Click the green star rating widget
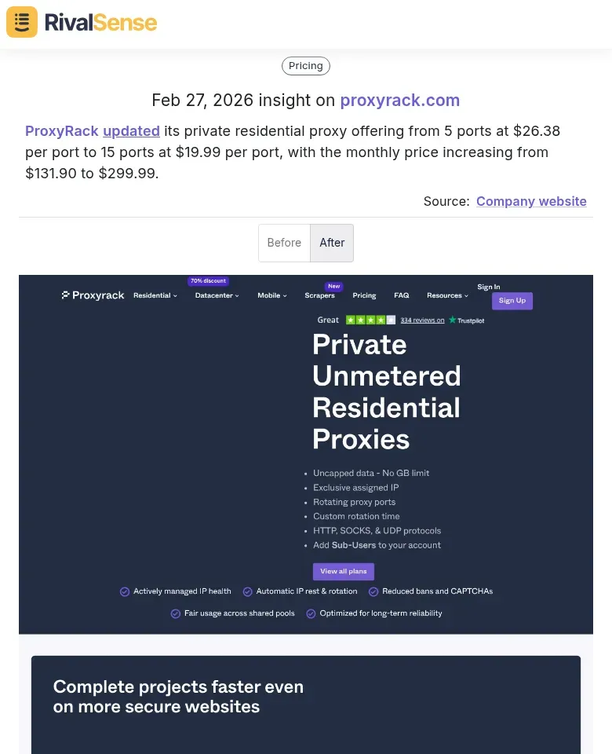 370,320
